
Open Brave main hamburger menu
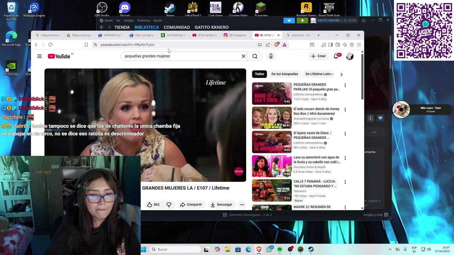click(359, 45)
